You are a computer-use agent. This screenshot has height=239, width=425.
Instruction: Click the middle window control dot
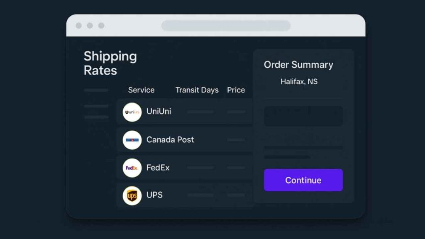pos(90,26)
